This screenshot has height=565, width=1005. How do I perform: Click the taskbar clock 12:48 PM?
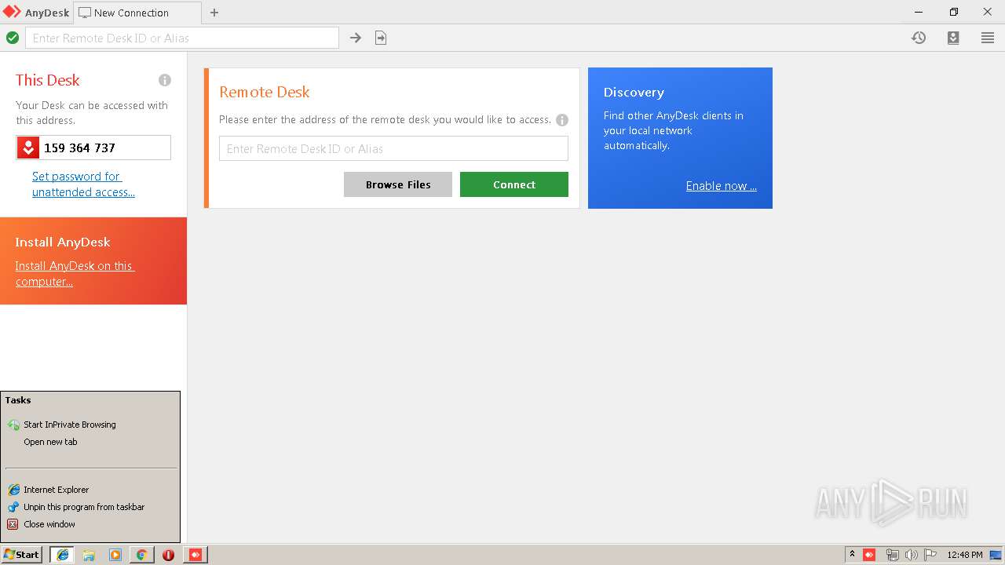coord(965,555)
